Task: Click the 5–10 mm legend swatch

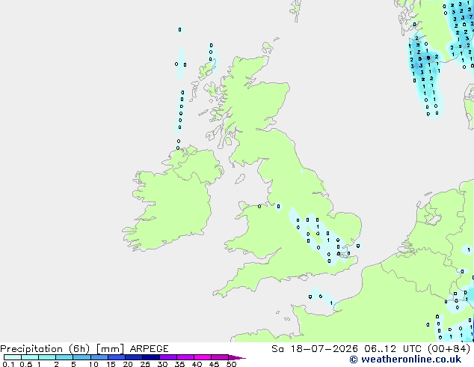Action: click(81, 357)
